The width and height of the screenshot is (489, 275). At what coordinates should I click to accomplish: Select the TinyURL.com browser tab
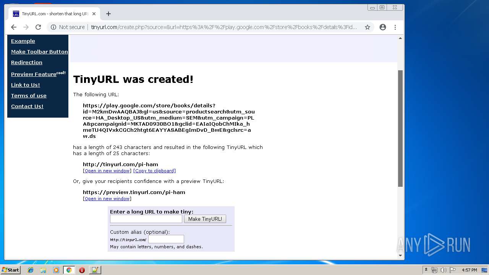click(53, 14)
